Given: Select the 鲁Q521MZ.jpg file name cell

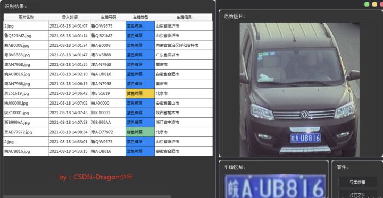Looking at the screenshot, I should (x=26, y=36).
